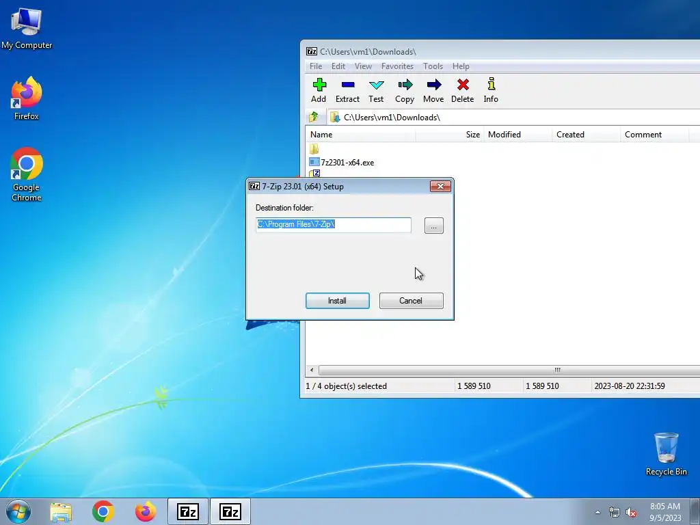Open My Computer desktop icon

click(27, 29)
